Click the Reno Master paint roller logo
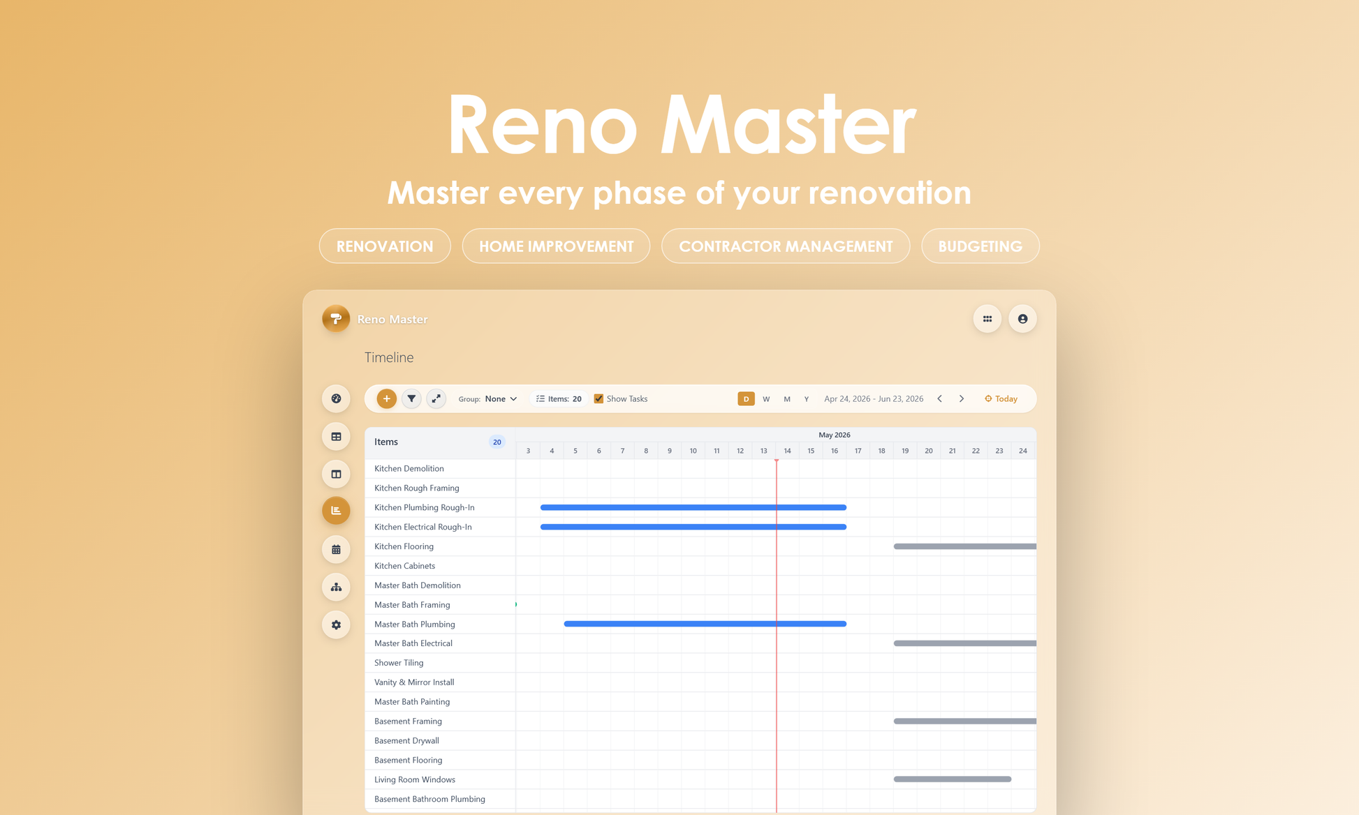 (x=336, y=319)
